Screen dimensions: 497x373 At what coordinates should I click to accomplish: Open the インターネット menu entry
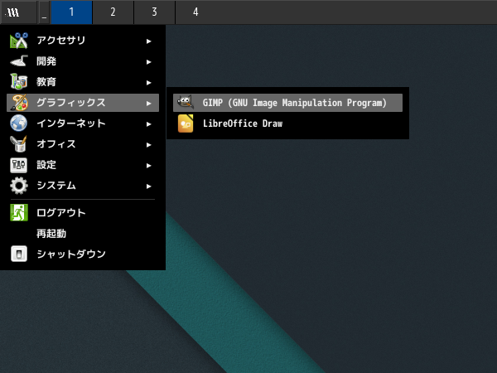point(83,124)
